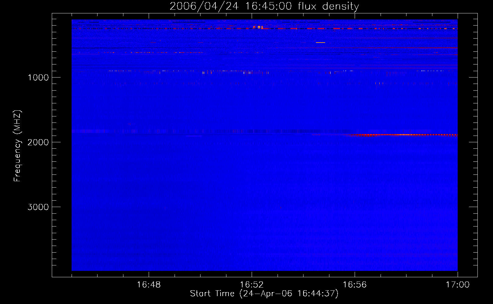493x304 pixels.
Task: Select the 16:56 time tick label
Action: point(355,285)
